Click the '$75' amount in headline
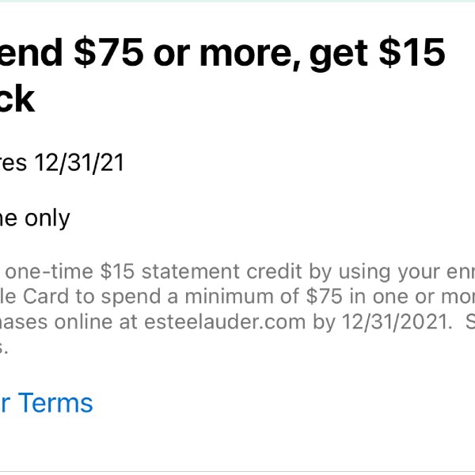The image size is (475, 475). click(108, 52)
